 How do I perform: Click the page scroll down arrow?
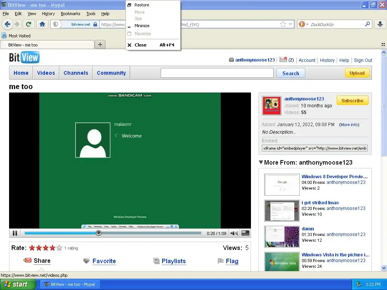(384, 268)
